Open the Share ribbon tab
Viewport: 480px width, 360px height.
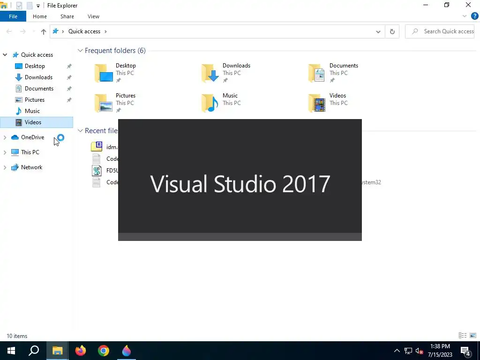pyautogui.click(x=67, y=16)
